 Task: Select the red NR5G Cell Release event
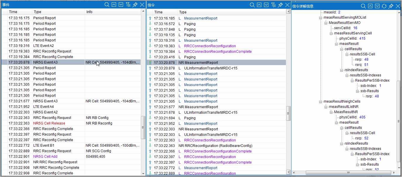(x=49, y=123)
